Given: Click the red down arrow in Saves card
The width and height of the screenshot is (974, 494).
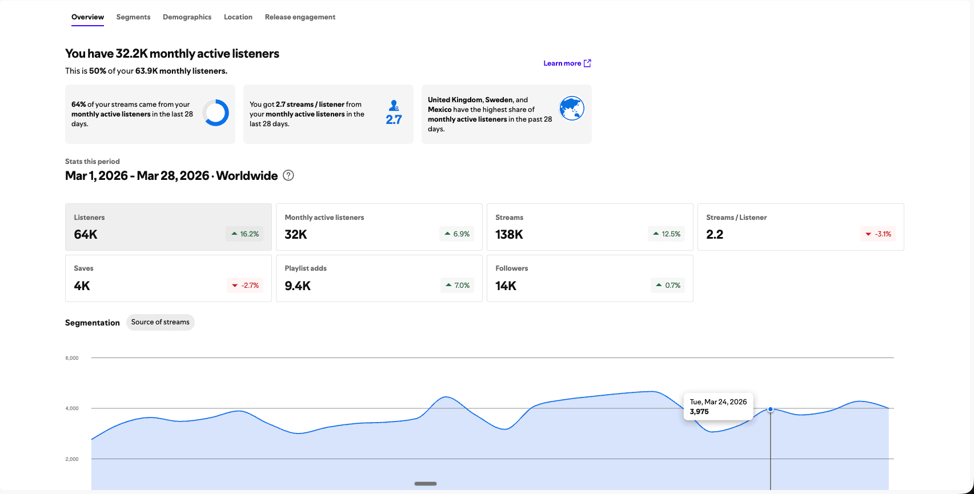Looking at the screenshot, I should coord(235,285).
